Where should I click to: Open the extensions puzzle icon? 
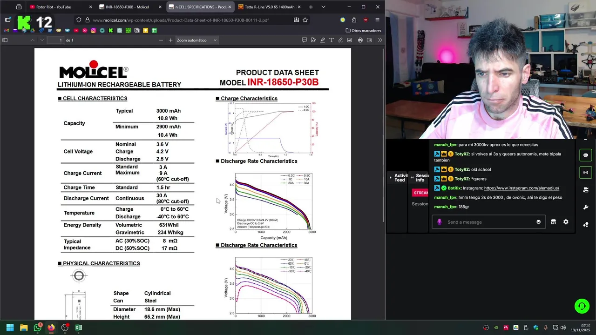click(x=354, y=20)
